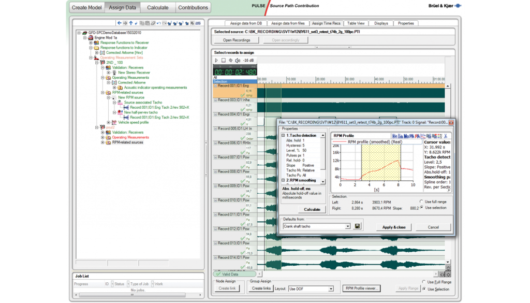
Task: Click the Undo icon in the tree toolbar
Action: pyautogui.click(x=159, y=23)
